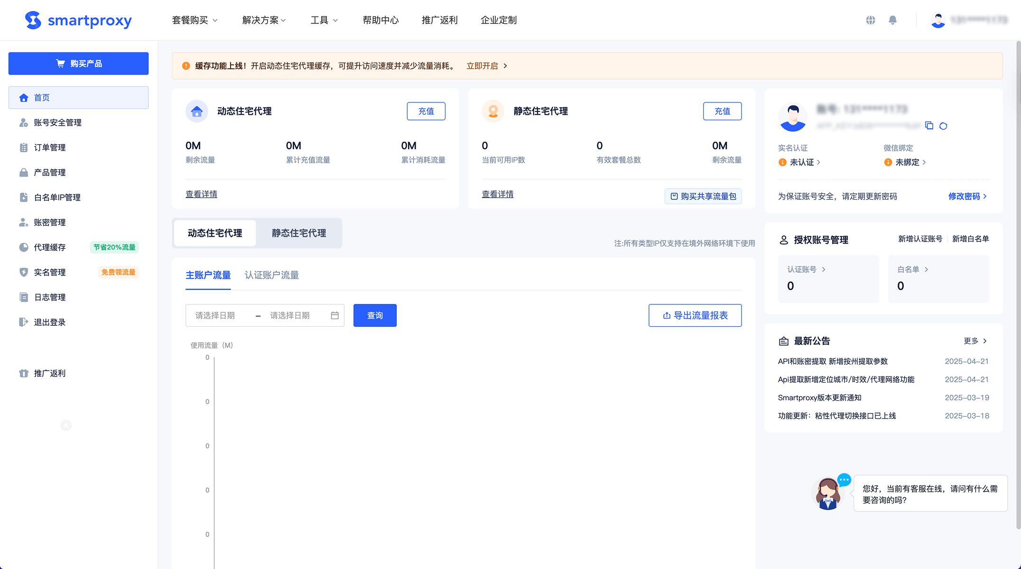Switch to 认证账户流量 tab
1021x569 pixels.
coord(271,275)
